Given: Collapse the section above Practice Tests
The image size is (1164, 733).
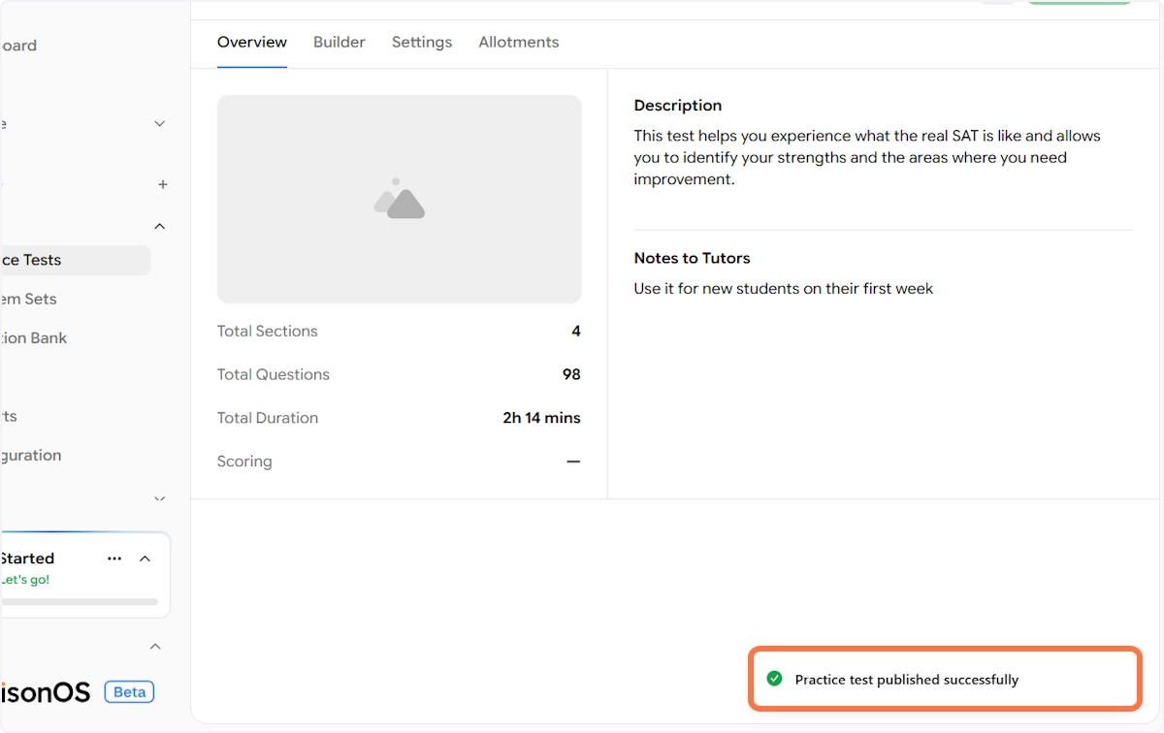Looking at the screenshot, I should [160, 226].
